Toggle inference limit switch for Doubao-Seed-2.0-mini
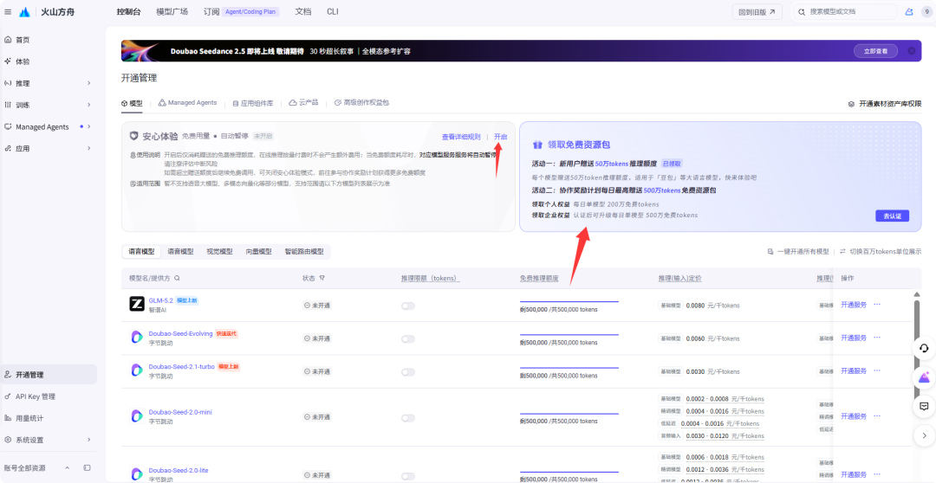936x483 pixels. click(407, 417)
